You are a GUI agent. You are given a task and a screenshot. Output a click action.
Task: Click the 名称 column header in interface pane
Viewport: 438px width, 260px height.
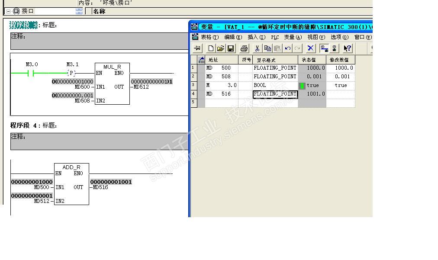pyautogui.click(x=99, y=11)
